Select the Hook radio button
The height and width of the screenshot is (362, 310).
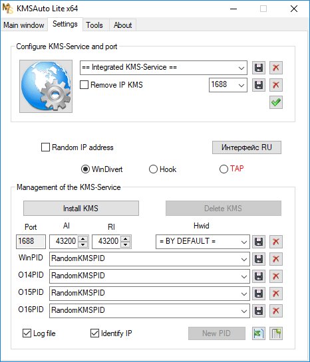pos(153,169)
